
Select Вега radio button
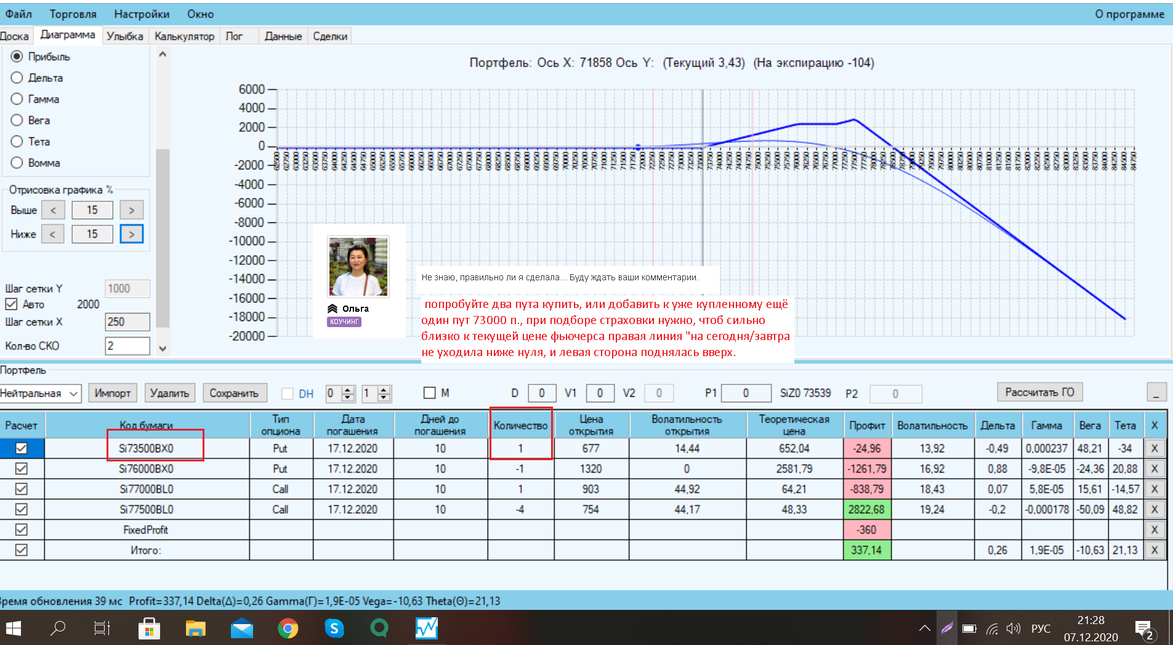(x=17, y=120)
